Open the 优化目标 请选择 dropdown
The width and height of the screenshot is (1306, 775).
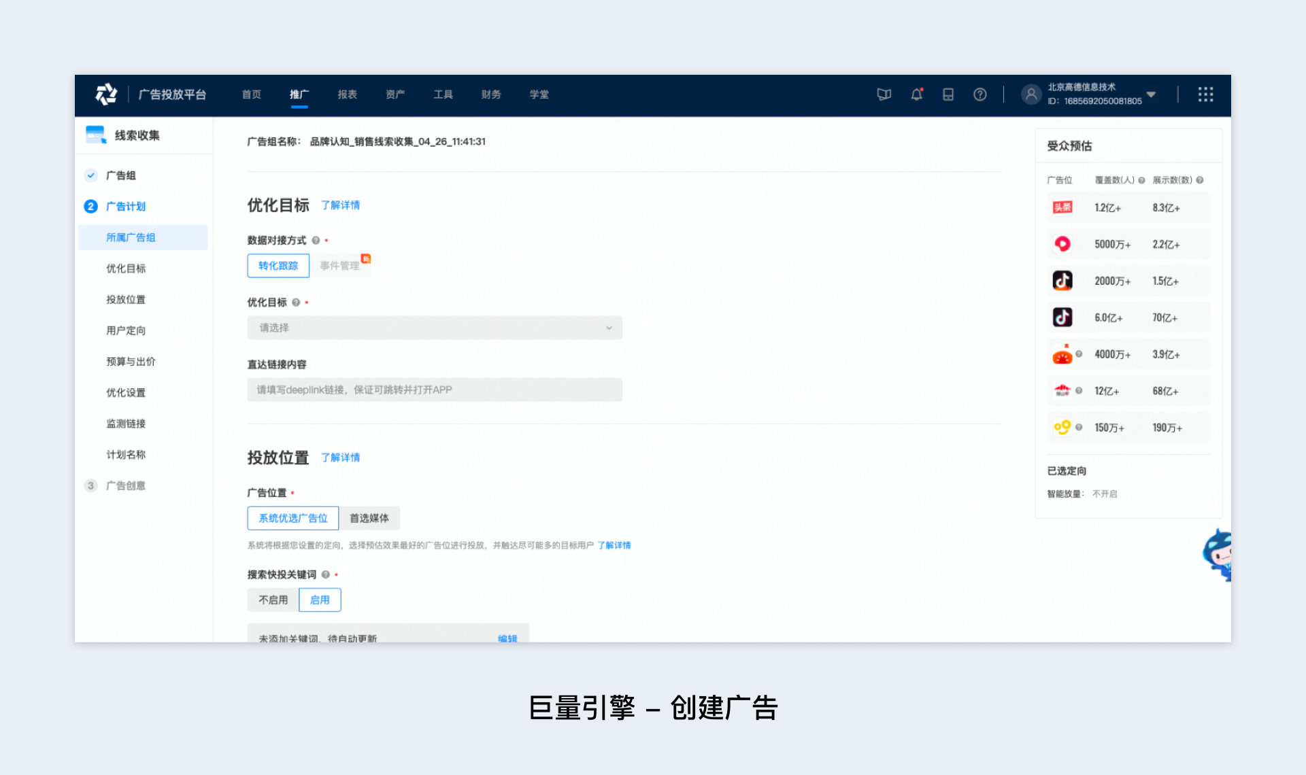pyautogui.click(x=434, y=328)
